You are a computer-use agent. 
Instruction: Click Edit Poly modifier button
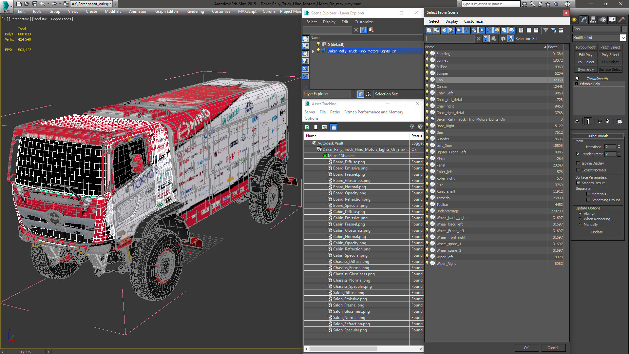coord(585,55)
